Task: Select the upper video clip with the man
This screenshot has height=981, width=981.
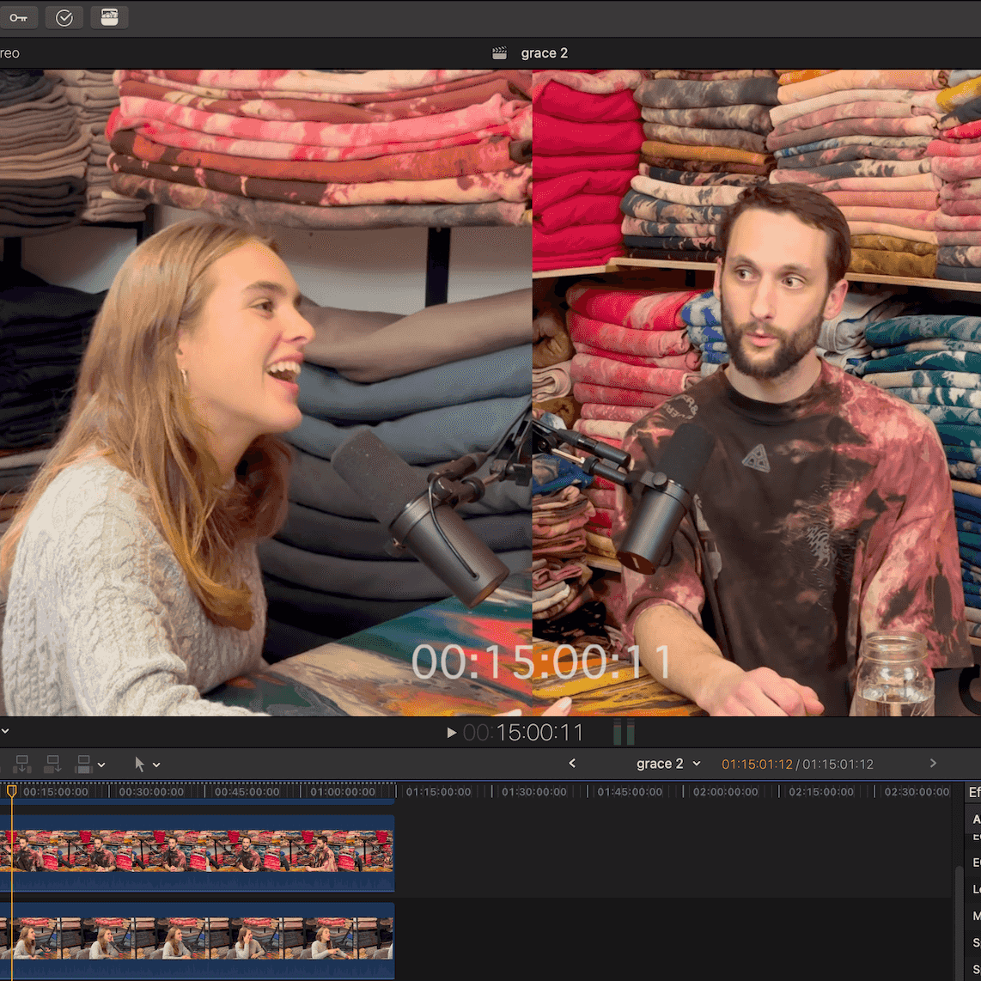Action: pos(198,850)
